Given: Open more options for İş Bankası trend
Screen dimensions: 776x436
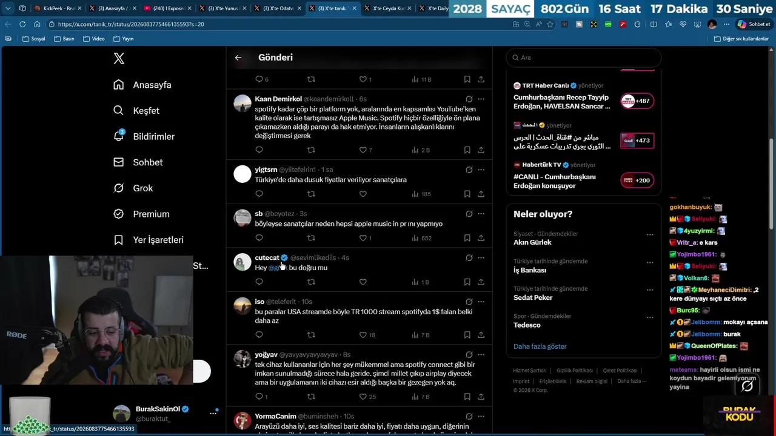Looking at the screenshot, I should click(x=650, y=262).
